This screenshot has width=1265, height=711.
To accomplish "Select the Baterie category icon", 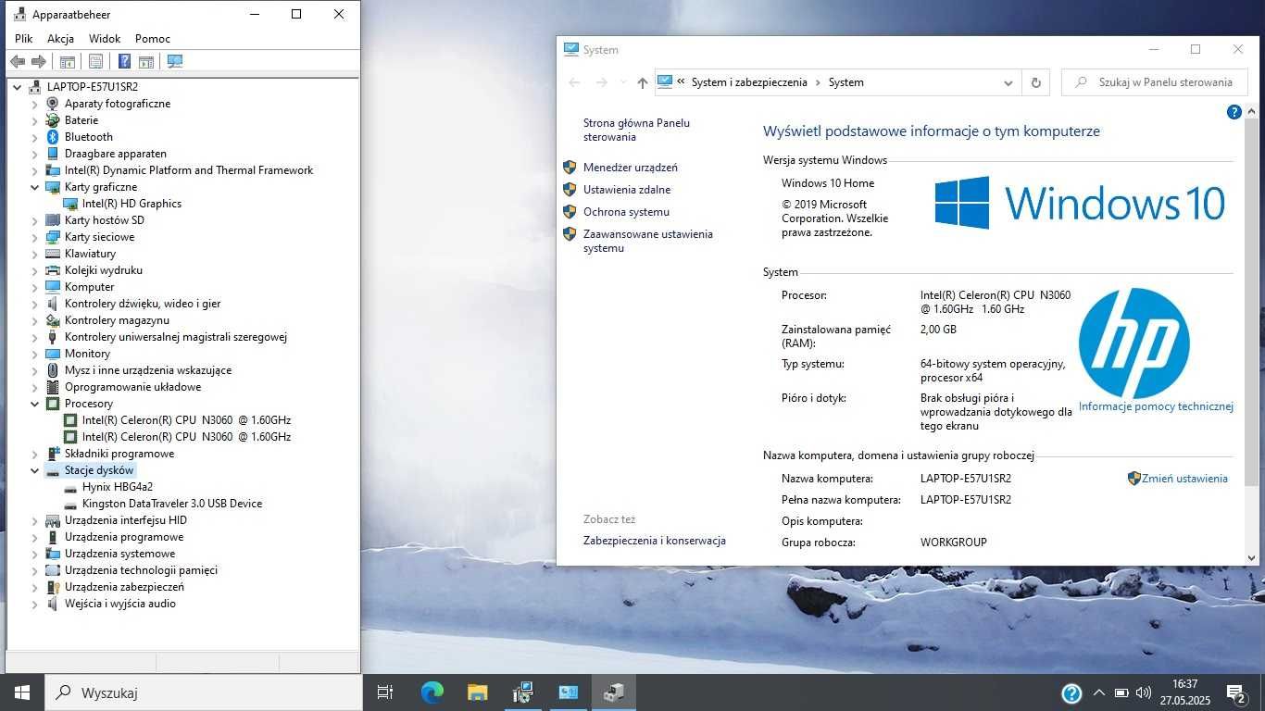I will [53, 120].
